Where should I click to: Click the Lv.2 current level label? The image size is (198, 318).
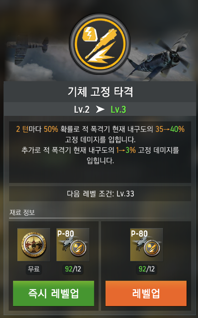pyautogui.click(x=82, y=109)
